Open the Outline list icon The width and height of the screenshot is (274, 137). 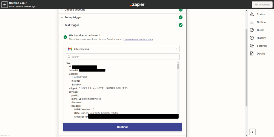click(252, 22)
